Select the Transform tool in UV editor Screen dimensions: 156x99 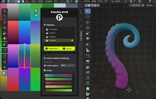tap(4, 38)
